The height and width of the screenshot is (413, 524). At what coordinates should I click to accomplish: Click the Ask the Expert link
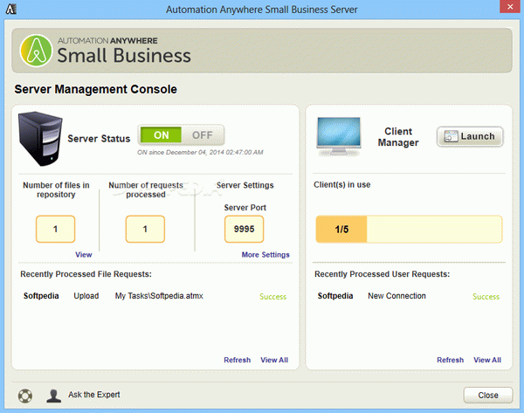click(x=94, y=395)
